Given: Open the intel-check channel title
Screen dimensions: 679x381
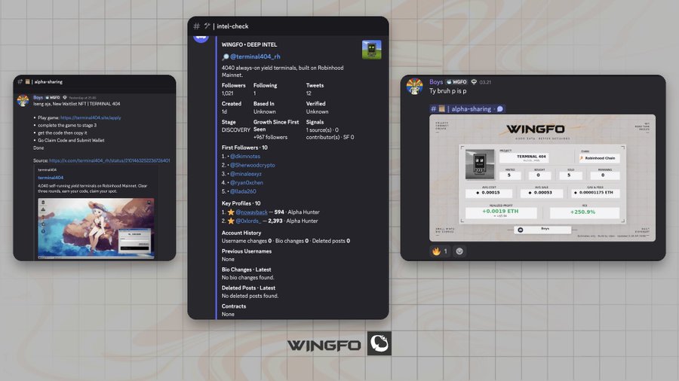Looking at the screenshot, I should [x=232, y=26].
